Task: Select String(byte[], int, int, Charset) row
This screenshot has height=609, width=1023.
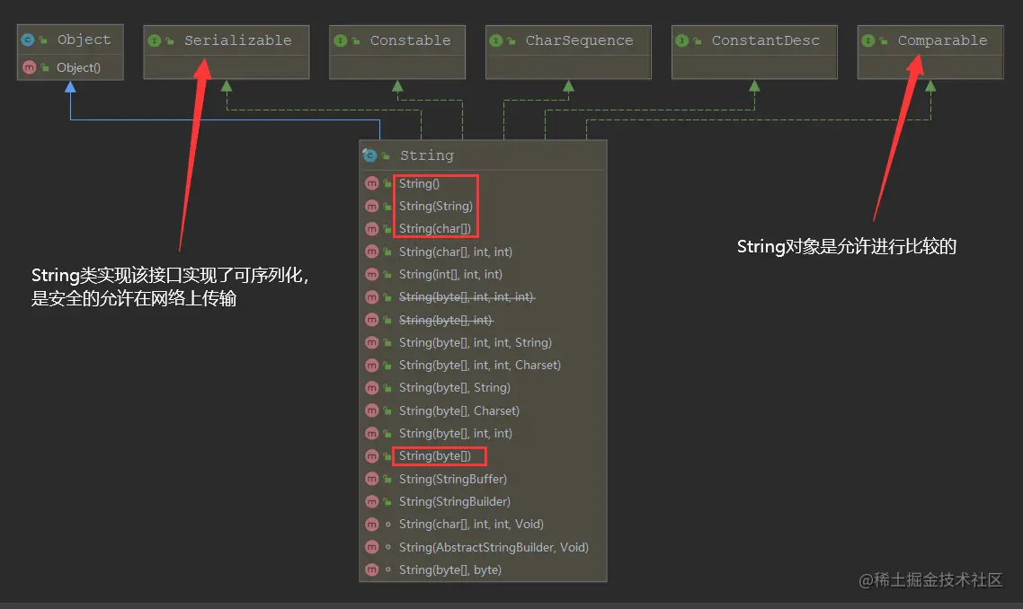Action: coord(483,366)
